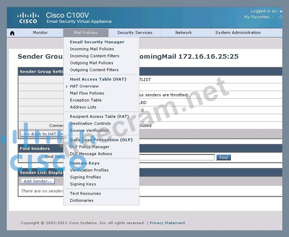Screen dimensions: 289x237
Task: Choose Outgoing Mail Policies menu item
Action: (x=91, y=63)
